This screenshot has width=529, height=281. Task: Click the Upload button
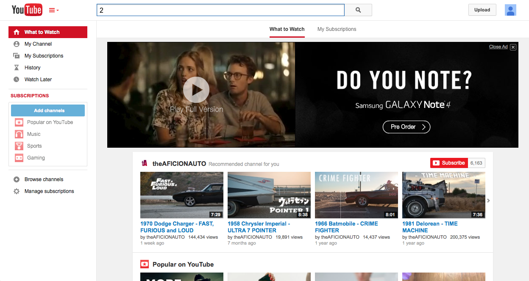click(x=482, y=9)
